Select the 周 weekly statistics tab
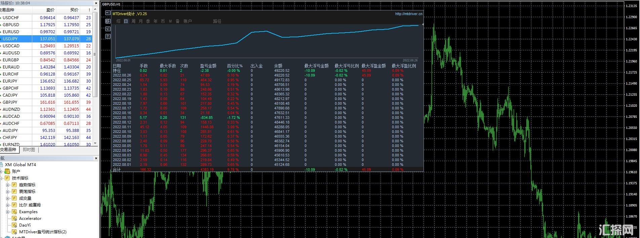Screen dimensions: 640x238 [133, 21]
